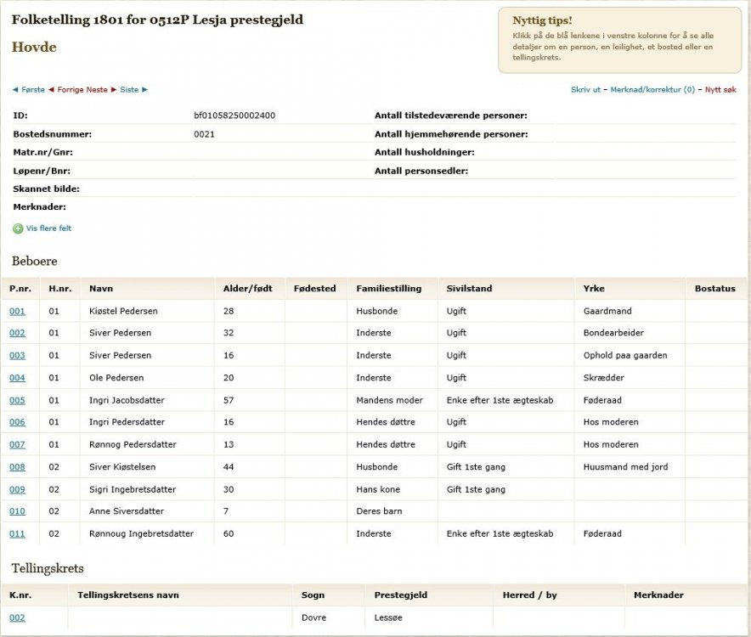This screenshot has width=751, height=637.
Task: Start a new search with Nytt søk
Action: [720, 90]
